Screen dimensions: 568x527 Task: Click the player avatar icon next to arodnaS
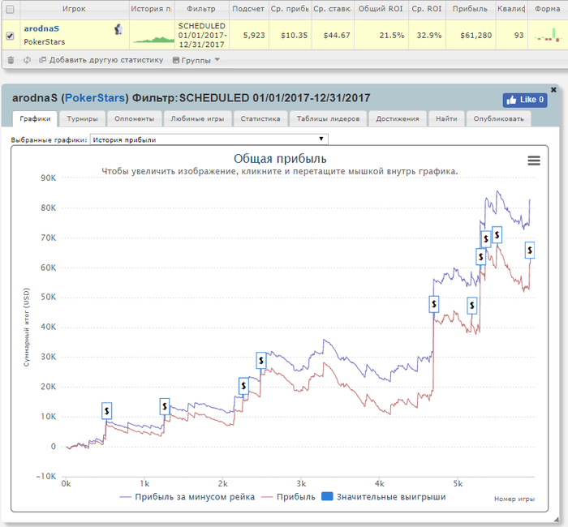pos(118,29)
